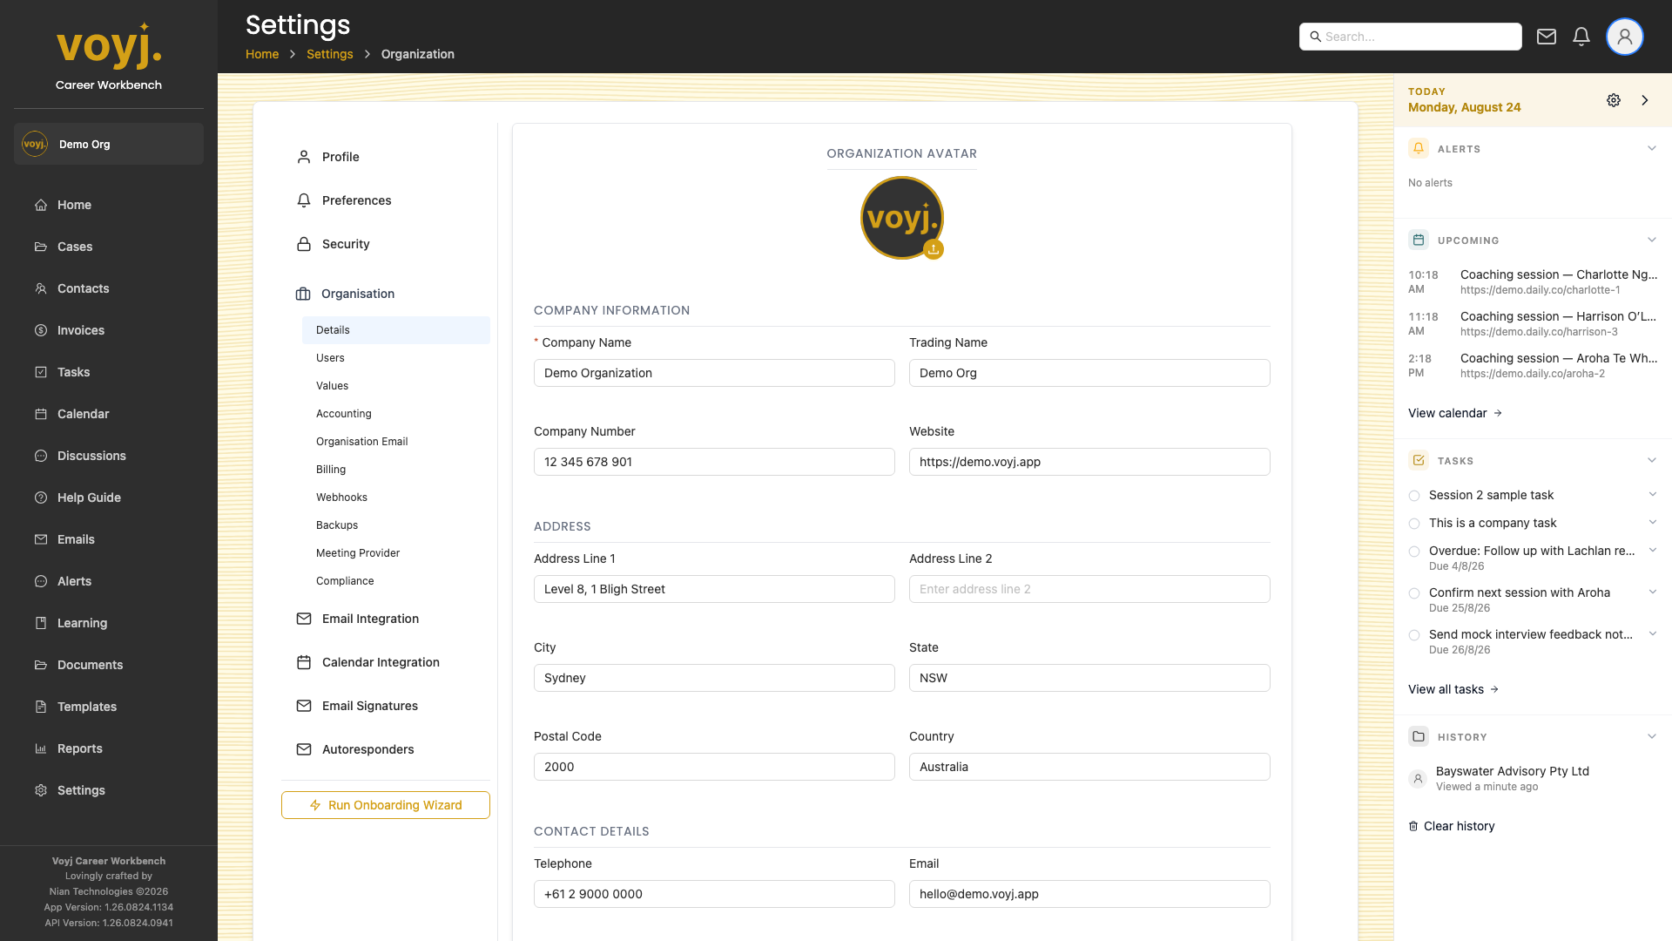Collapse the Upcoming section
The image size is (1672, 941).
coord(1652,240)
